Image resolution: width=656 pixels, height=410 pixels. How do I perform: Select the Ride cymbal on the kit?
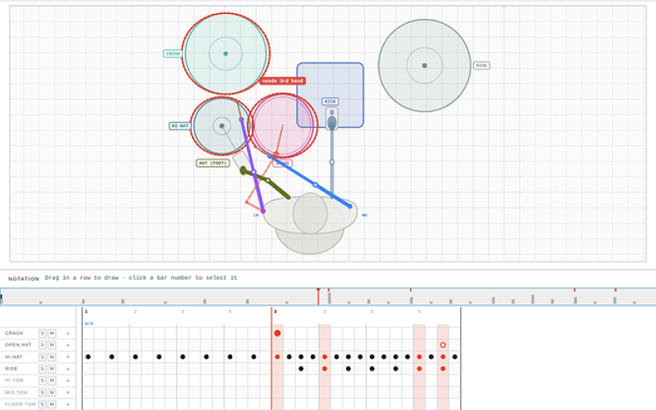click(425, 66)
